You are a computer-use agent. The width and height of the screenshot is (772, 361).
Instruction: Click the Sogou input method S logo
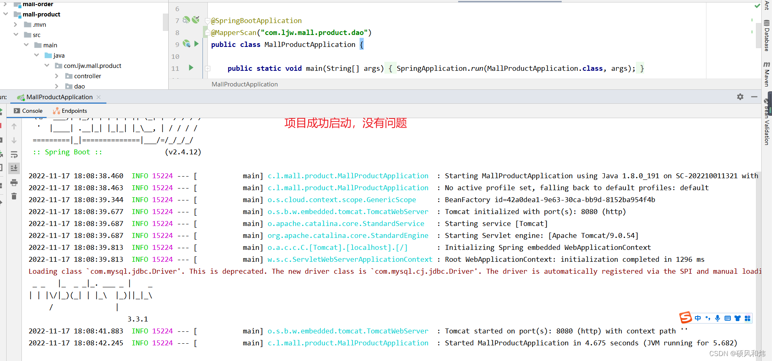pos(685,317)
